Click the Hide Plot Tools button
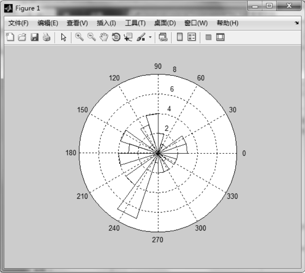Viewport: 305px width, 273px height. 208,37
